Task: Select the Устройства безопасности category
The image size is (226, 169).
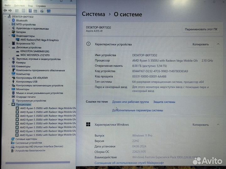Action: (x=30, y=151)
